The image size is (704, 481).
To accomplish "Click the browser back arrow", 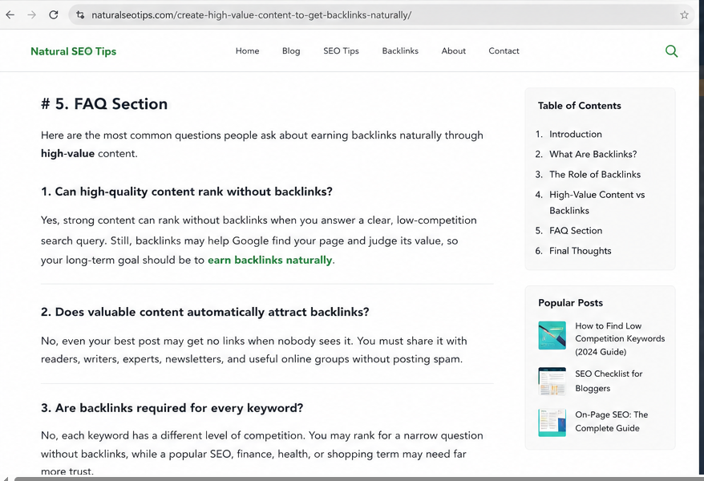I will (x=10, y=14).
